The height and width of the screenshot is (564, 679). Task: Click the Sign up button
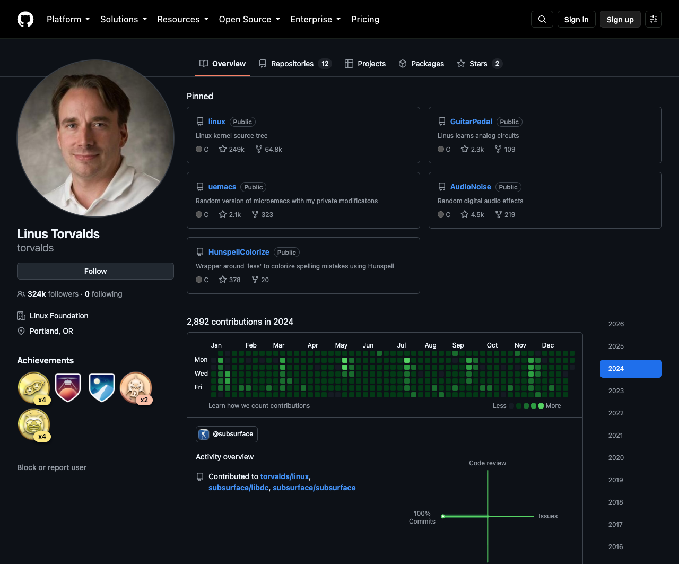coord(620,19)
